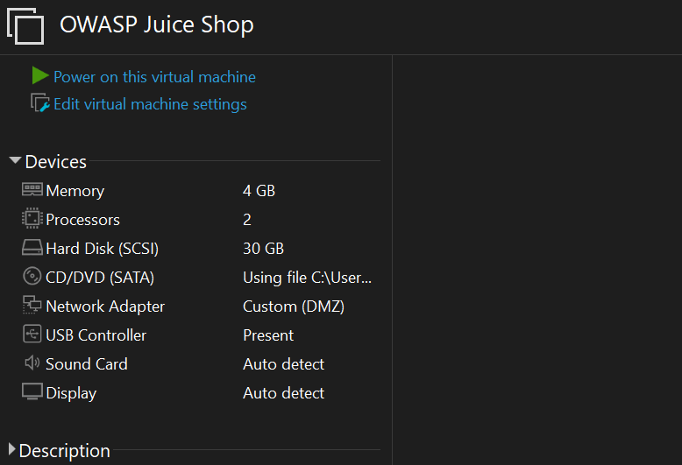Click the Display monitor icon
Image resolution: width=682 pixels, height=465 pixels.
[x=32, y=392]
